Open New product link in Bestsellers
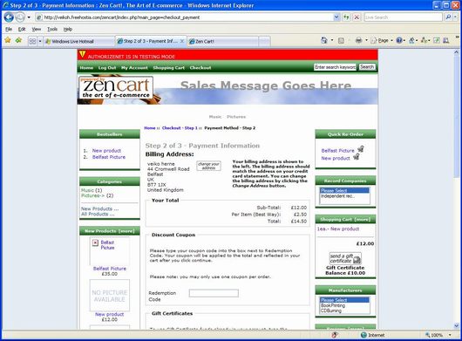The image size is (462, 341). (x=106, y=151)
